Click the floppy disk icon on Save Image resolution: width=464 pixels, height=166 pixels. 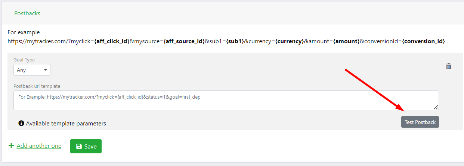(x=79, y=146)
